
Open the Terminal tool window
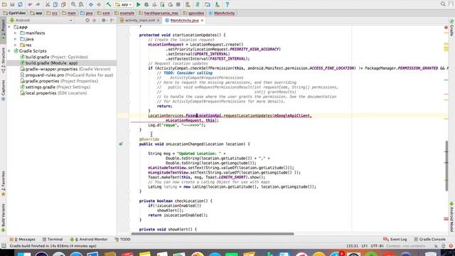coord(53,240)
